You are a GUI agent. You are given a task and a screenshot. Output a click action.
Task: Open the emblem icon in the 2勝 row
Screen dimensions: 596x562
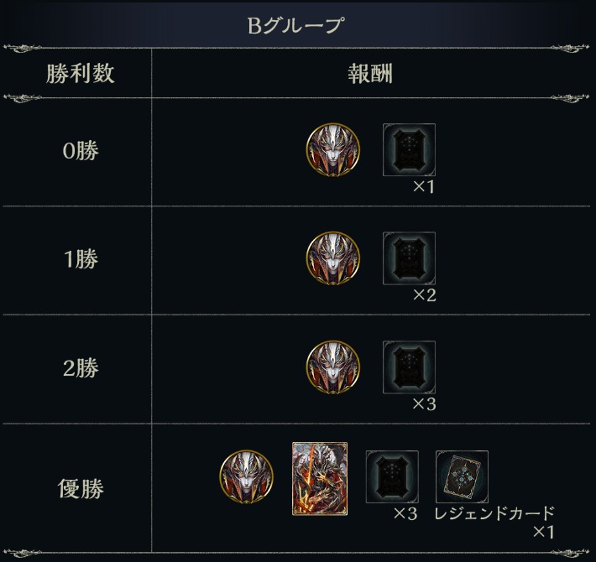332,367
